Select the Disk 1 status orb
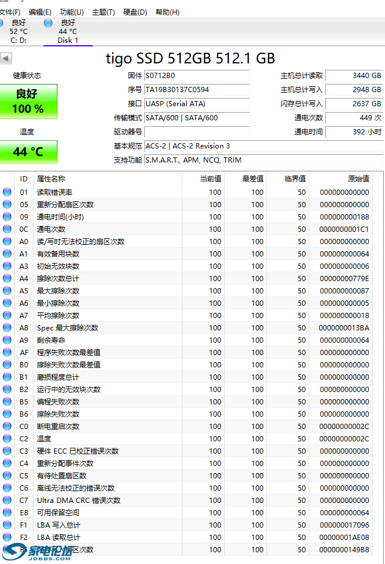 48,23
